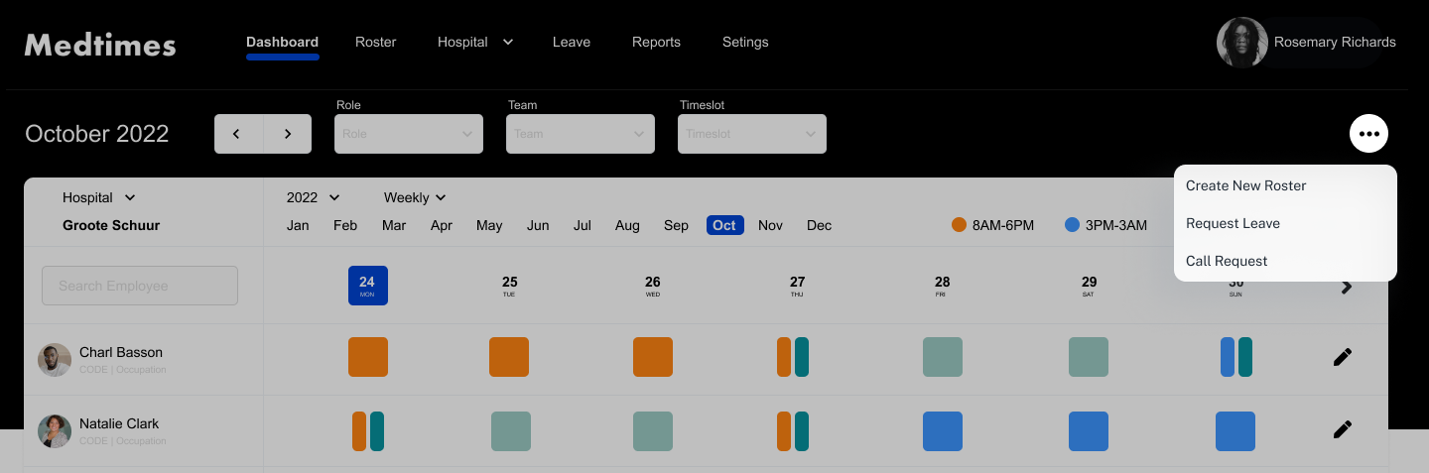Click Charl Basson's orange shift on Monday 24
Screen dimensions: 1429x473
(368, 357)
